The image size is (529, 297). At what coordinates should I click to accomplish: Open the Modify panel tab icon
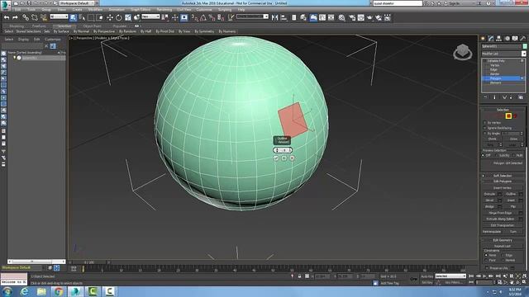point(491,39)
